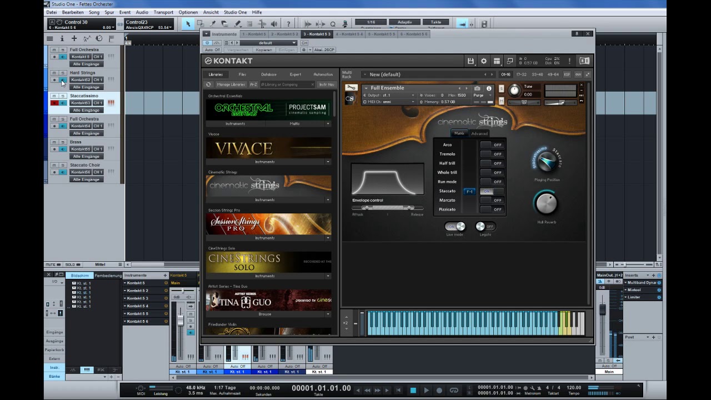Open the Ansicht menu

[x=211, y=12]
